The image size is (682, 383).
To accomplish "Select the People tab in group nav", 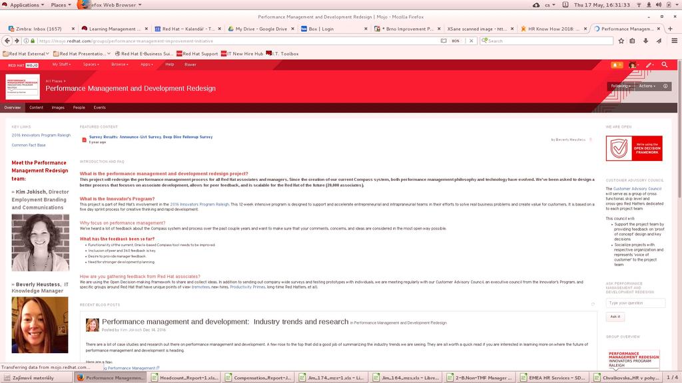I will pyautogui.click(x=79, y=107).
